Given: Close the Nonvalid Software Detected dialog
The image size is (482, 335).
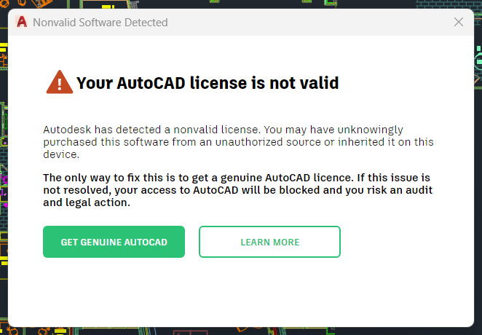Looking at the screenshot, I should click(458, 22).
